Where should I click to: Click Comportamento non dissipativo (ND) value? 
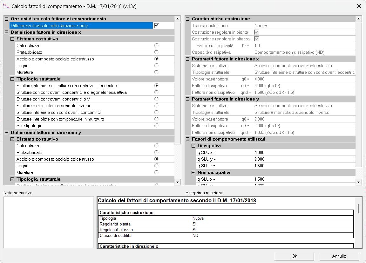tap(304, 52)
